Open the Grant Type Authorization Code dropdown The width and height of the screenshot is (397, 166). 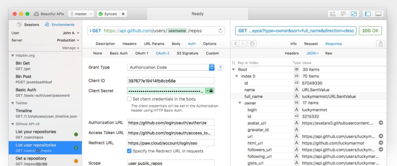tap(171, 67)
